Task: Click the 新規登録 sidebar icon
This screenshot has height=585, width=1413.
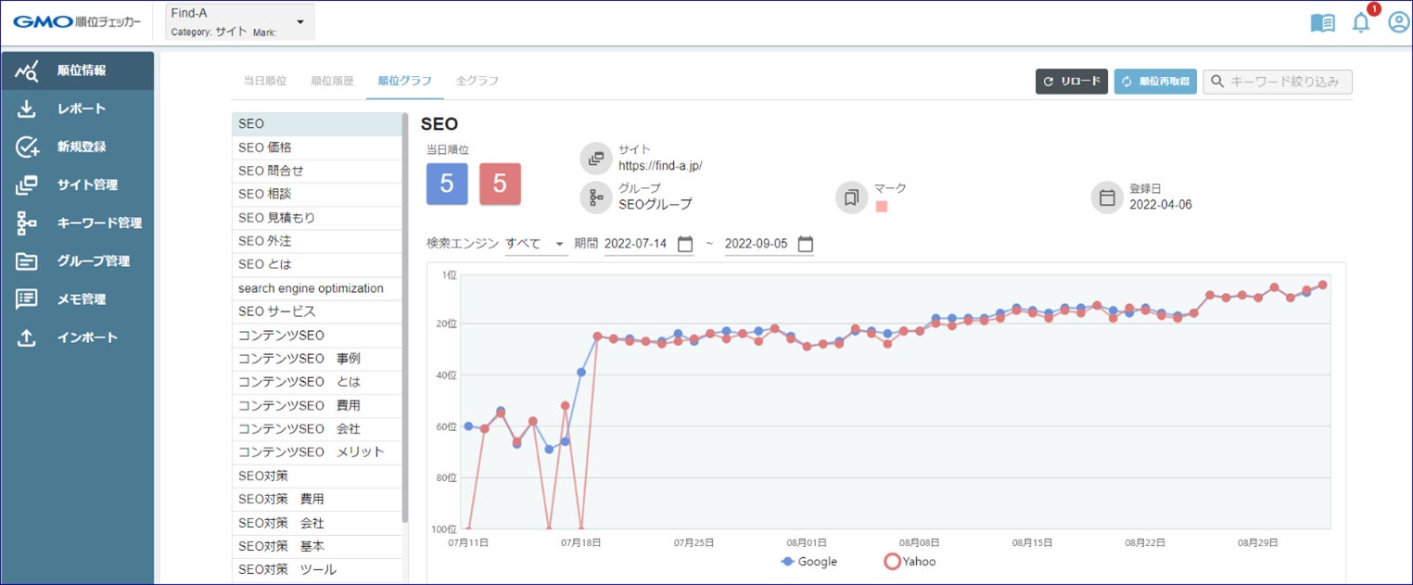Action: [x=27, y=146]
